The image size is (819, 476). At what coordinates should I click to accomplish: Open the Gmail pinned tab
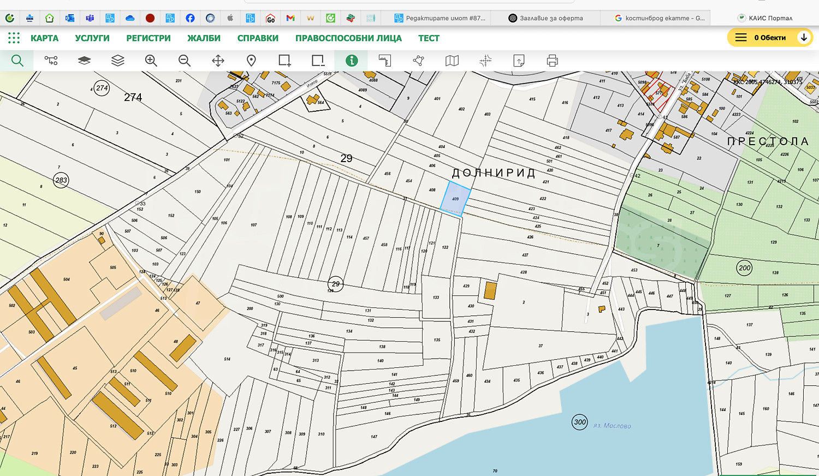tap(290, 18)
